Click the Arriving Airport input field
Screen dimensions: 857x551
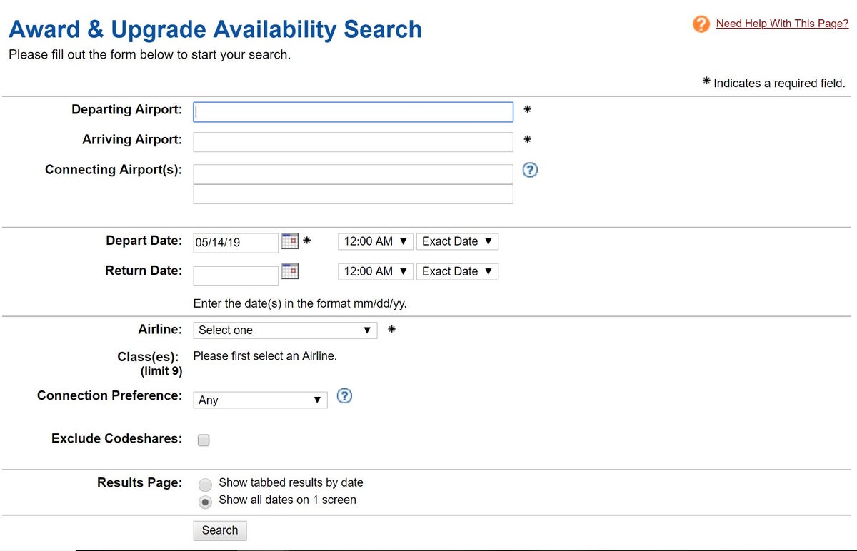pyautogui.click(x=352, y=141)
